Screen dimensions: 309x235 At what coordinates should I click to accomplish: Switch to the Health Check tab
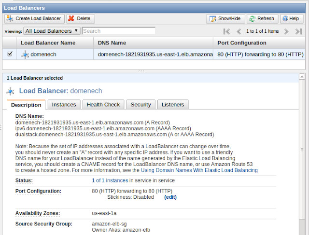pyautogui.click(x=103, y=104)
